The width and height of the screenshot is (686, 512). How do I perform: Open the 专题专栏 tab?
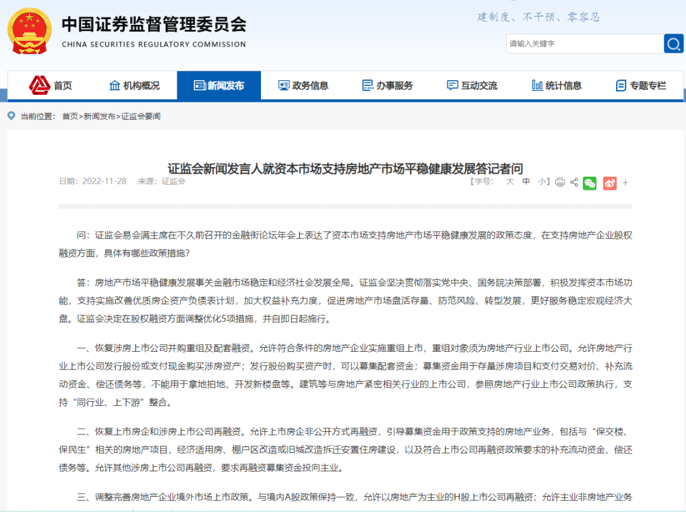click(641, 85)
